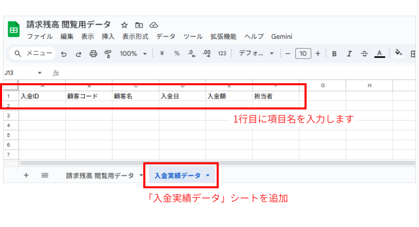Check the cloud save status icon

pyautogui.click(x=154, y=25)
